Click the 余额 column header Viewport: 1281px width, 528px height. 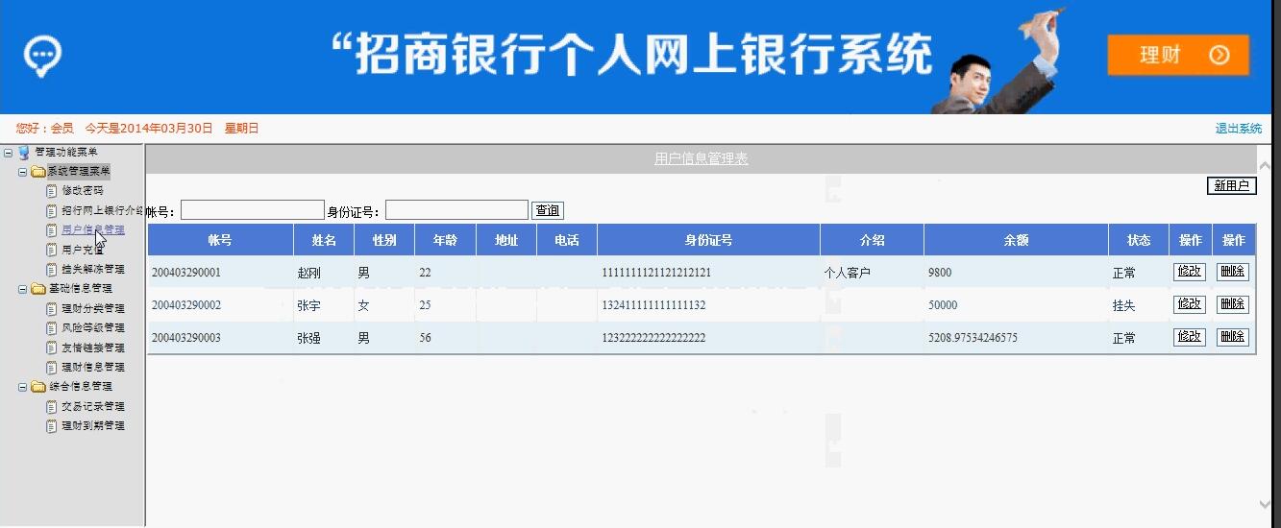point(1017,240)
